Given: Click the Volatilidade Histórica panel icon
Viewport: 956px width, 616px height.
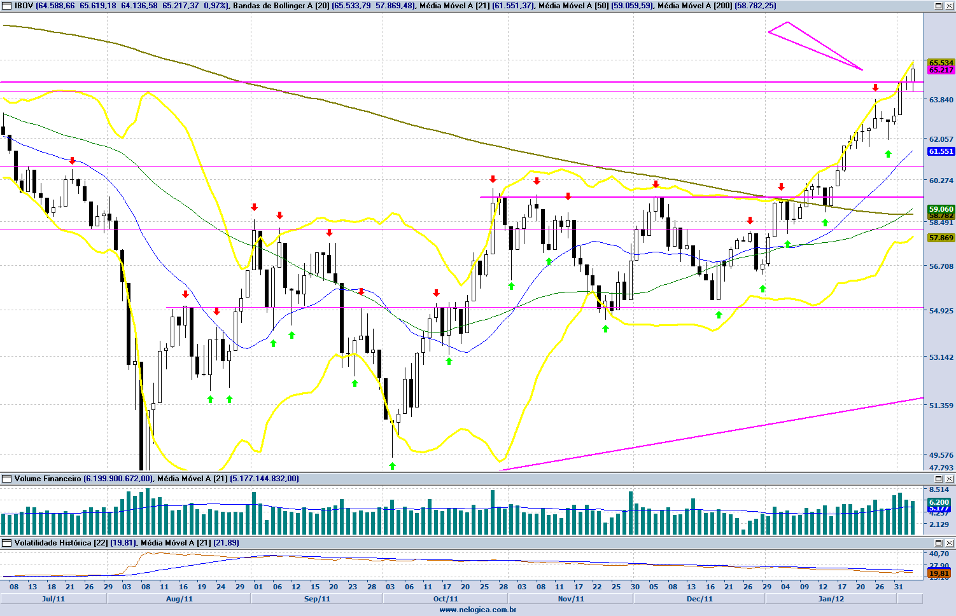Looking at the screenshot, I should tap(7, 543).
